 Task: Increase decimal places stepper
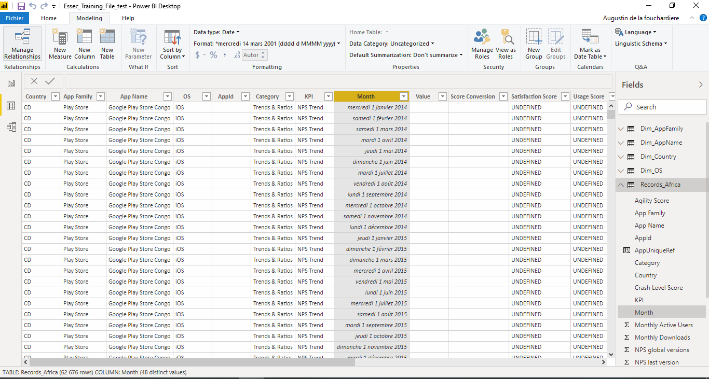pos(264,52)
